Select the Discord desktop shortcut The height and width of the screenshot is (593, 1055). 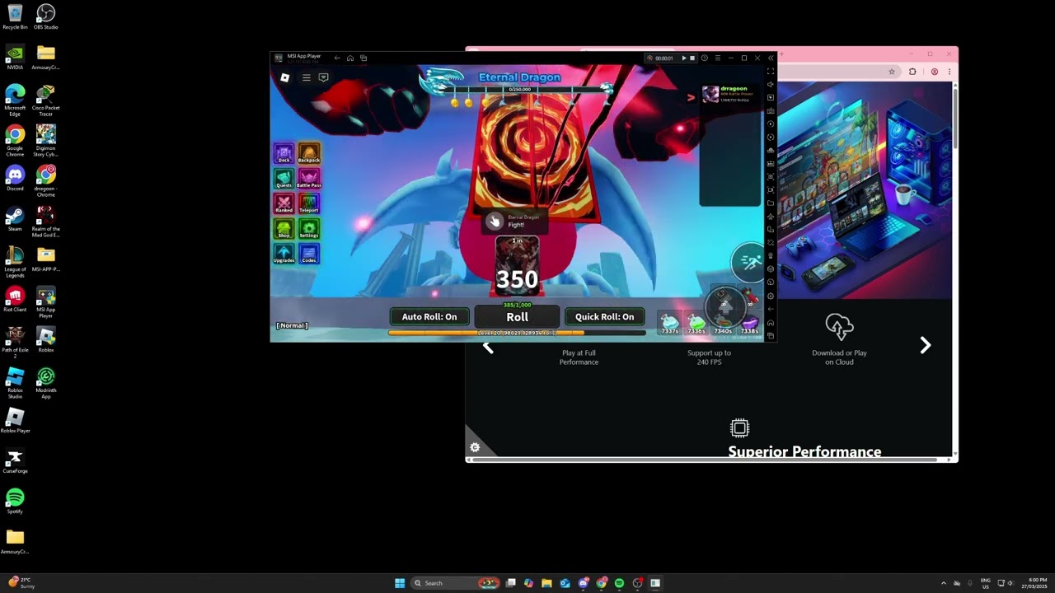[15, 178]
